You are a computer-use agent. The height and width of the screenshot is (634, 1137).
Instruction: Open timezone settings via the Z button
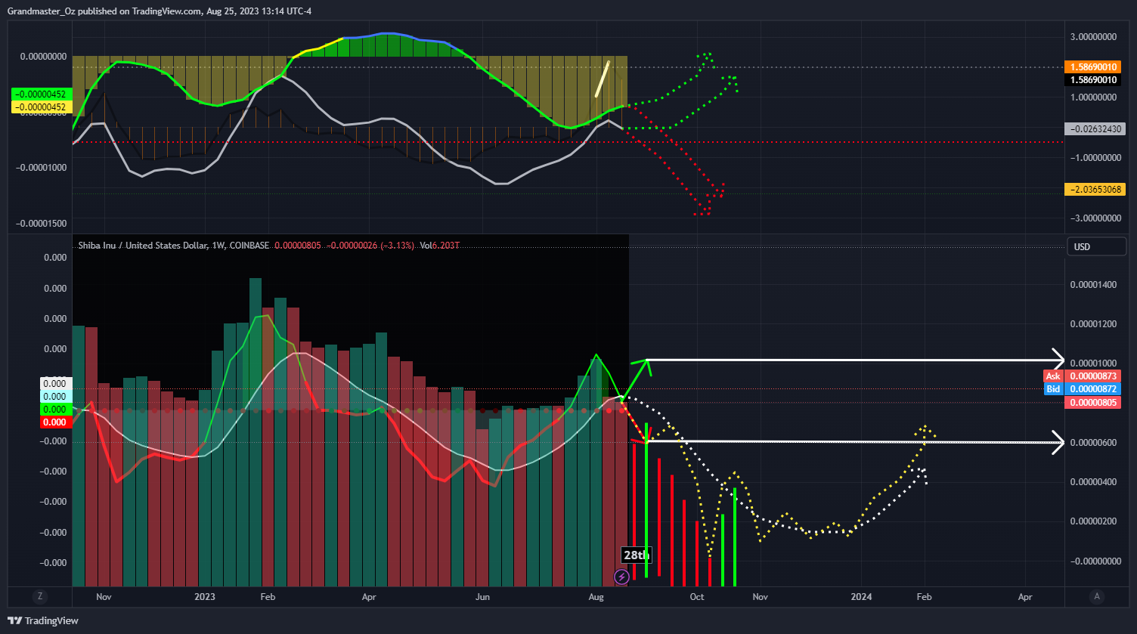point(39,596)
